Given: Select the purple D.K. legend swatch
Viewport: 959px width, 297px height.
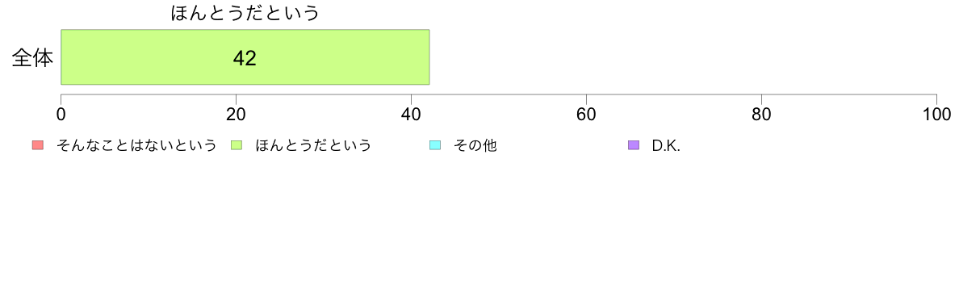Looking at the screenshot, I should coord(634,145).
